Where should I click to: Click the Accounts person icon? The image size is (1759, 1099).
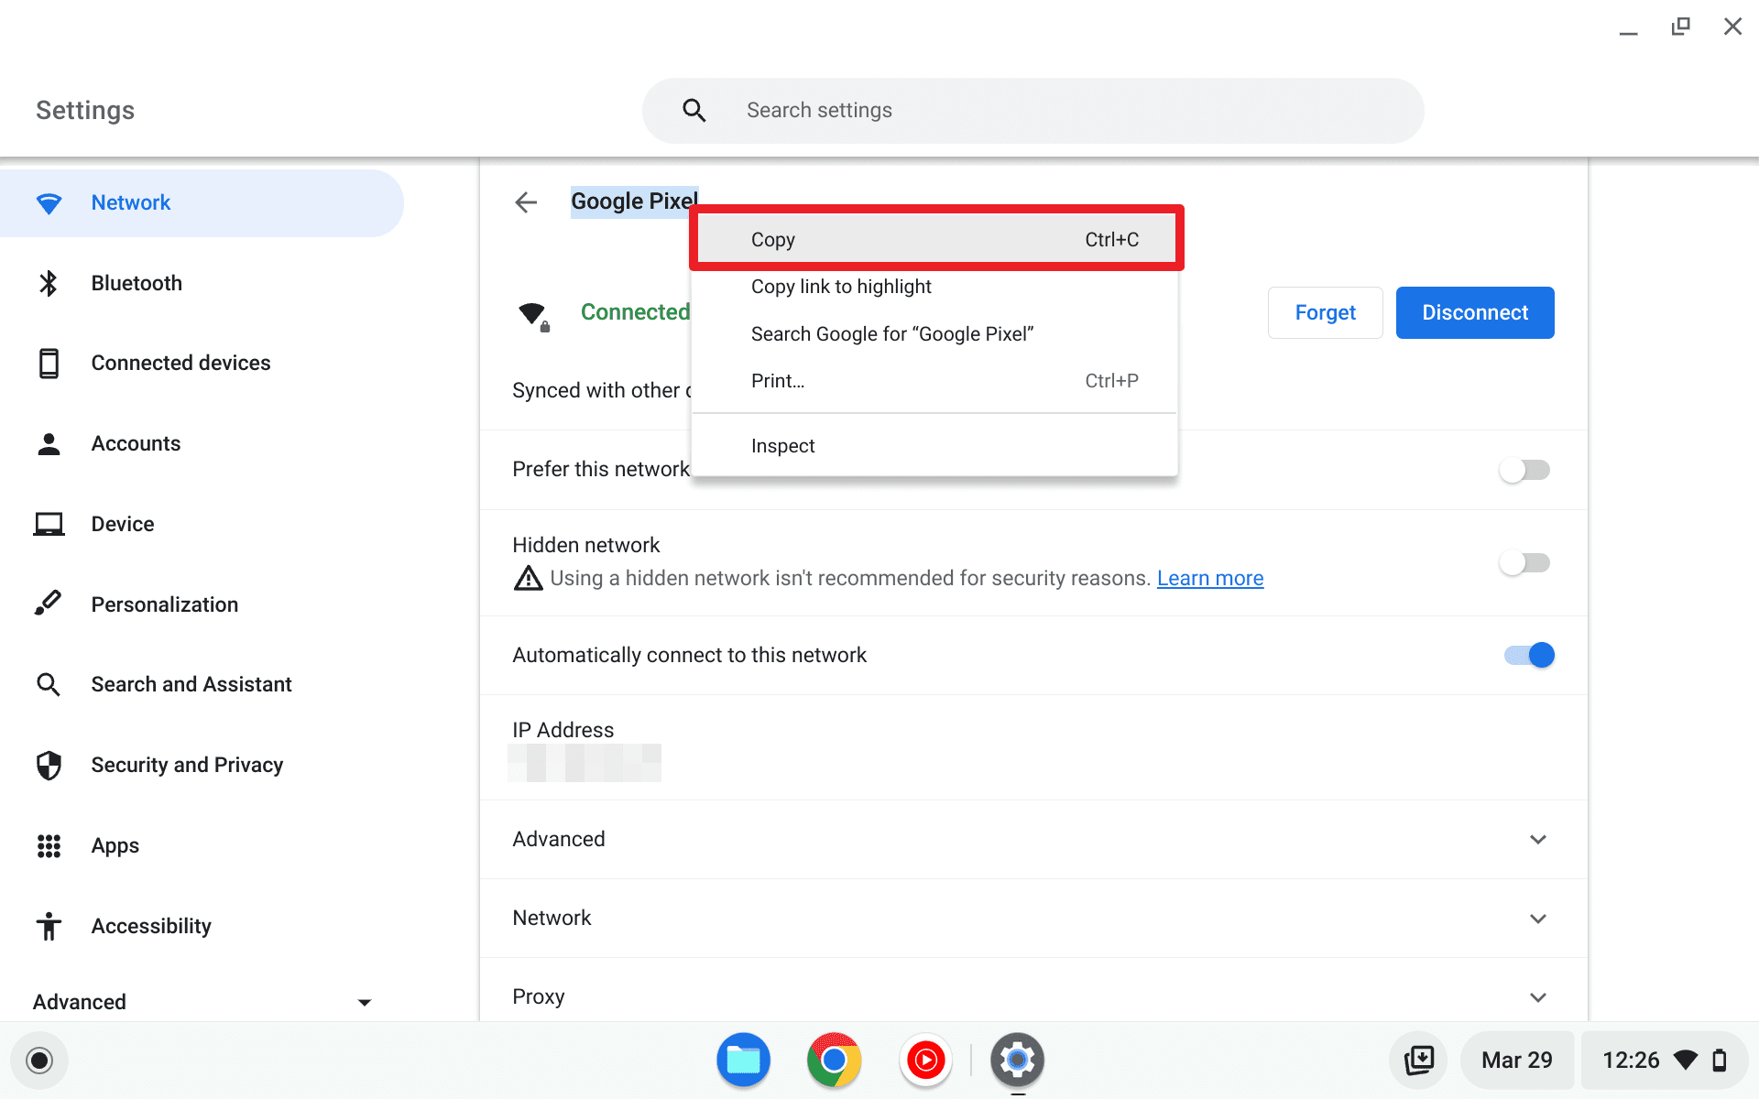click(x=49, y=444)
